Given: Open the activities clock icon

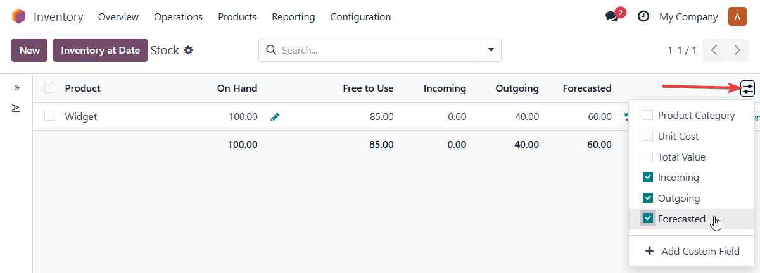Looking at the screenshot, I should [643, 17].
